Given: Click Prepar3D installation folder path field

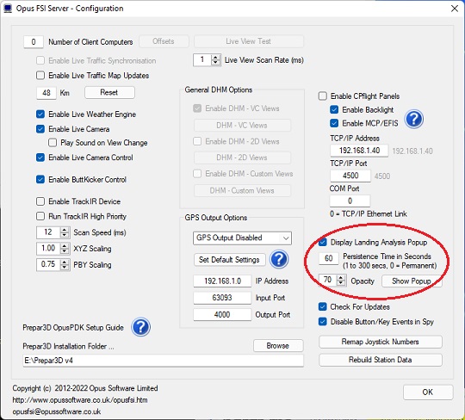Looking at the screenshot, I should (163, 361).
